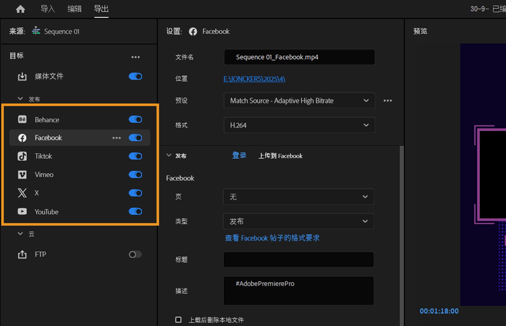Click the FTP upload icon
Image resolution: width=506 pixels, height=326 pixels.
pos(22,254)
